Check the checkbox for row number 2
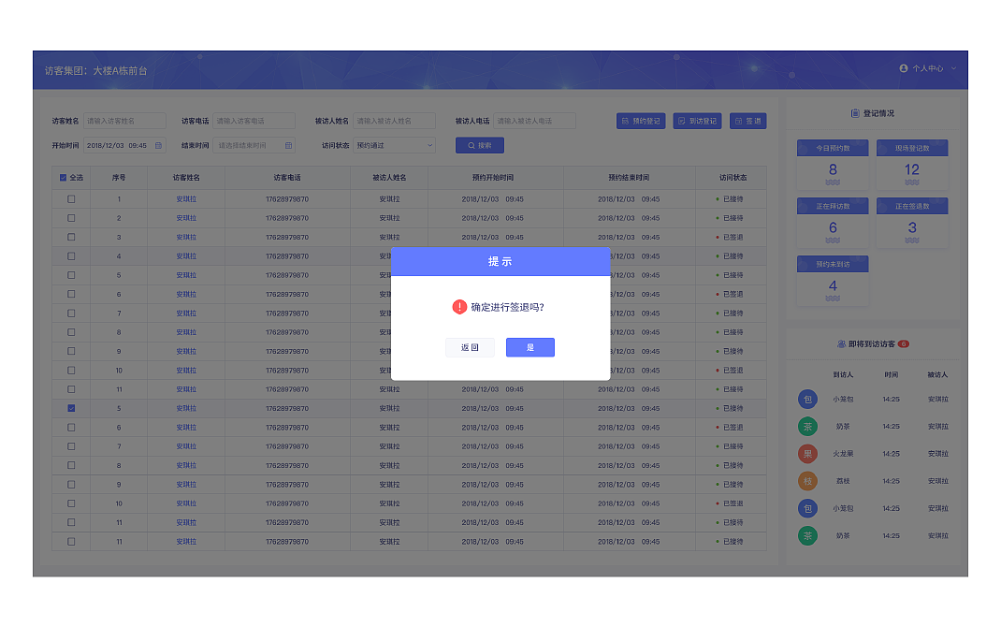Screen dimensions: 1001x627 coord(71,218)
